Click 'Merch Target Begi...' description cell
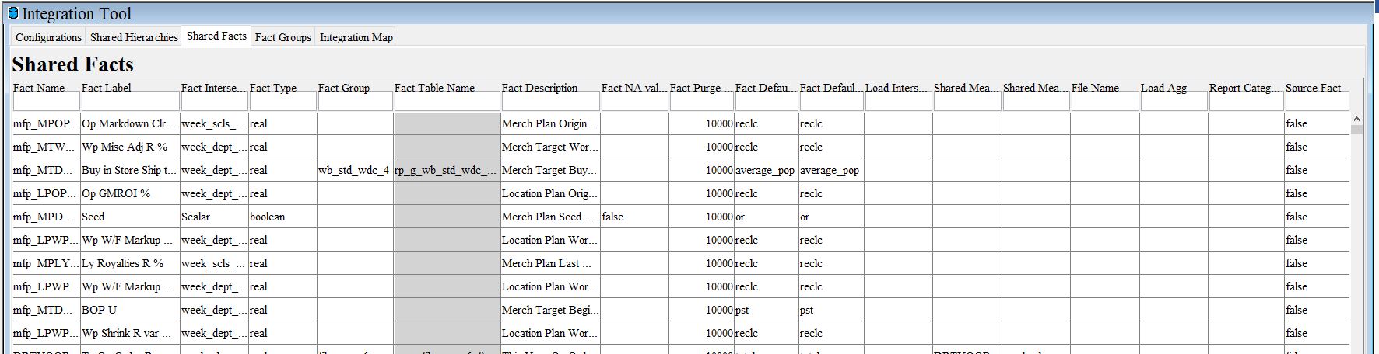The width and height of the screenshot is (1379, 354). (x=550, y=310)
